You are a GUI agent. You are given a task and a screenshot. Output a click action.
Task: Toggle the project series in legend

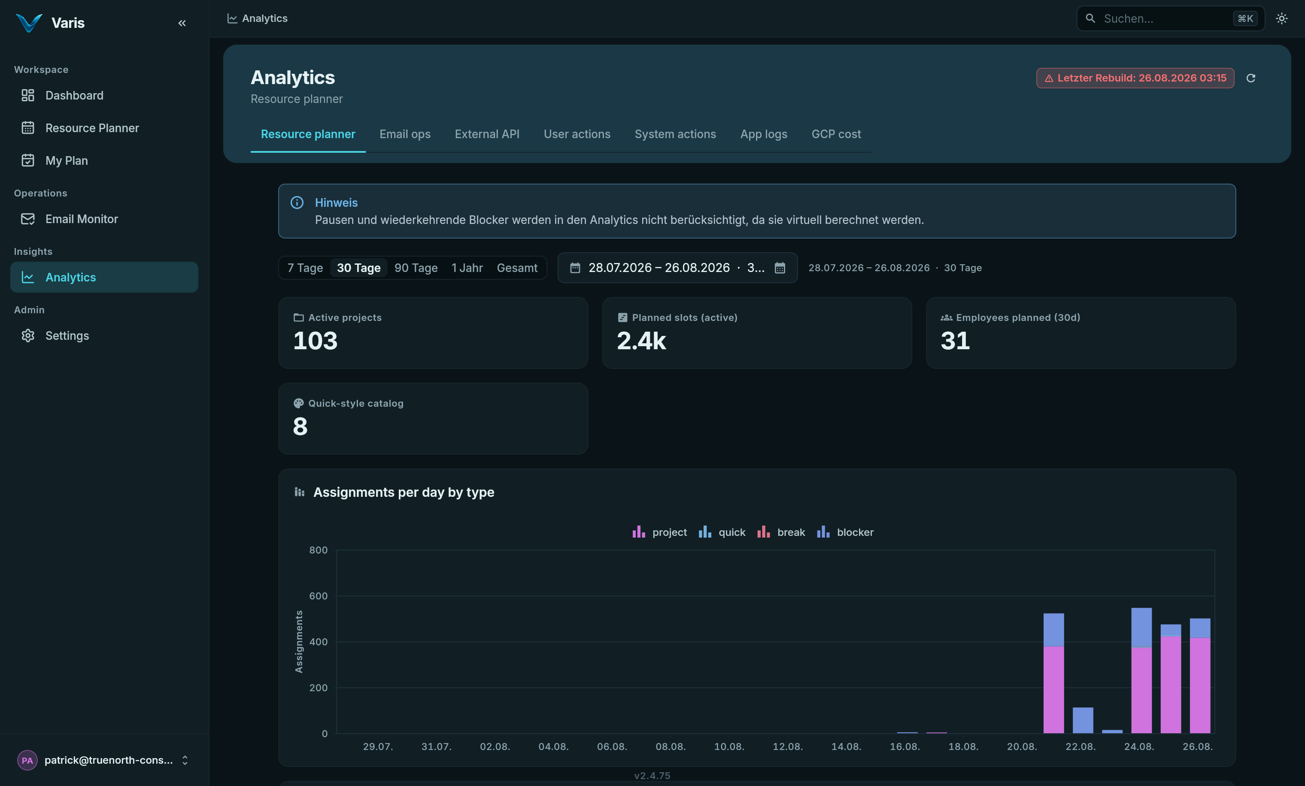(659, 532)
